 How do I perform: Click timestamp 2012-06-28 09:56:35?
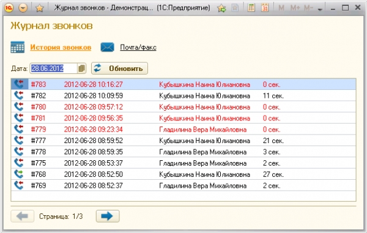tap(94, 118)
